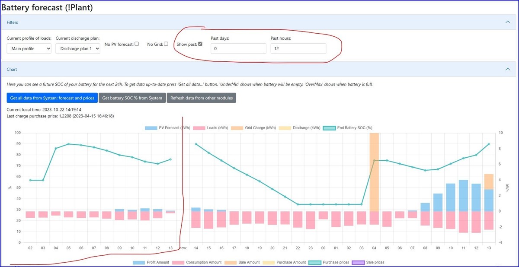Open the Current discharge plan dropdown
Viewport: 519px width, 267px height.
78,48
